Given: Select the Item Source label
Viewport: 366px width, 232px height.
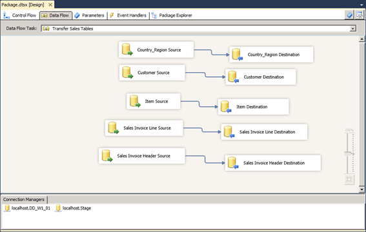Looking at the screenshot, I should [x=156, y=101].
